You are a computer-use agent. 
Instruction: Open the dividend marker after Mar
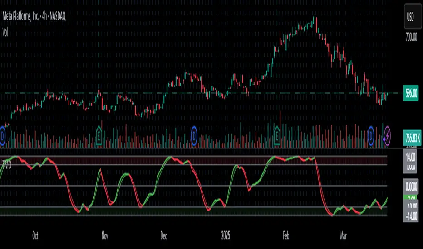coord(371,136)
